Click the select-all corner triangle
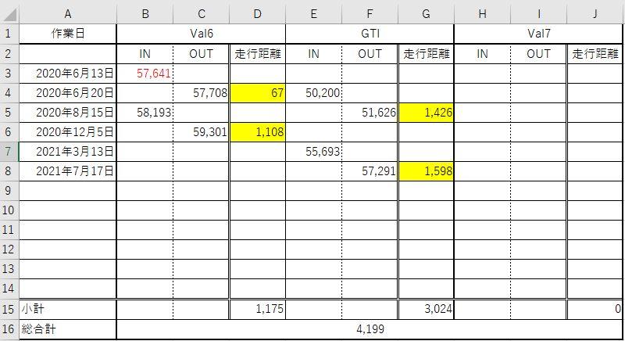The image size is (625, 341). click(x=9, y=14)
